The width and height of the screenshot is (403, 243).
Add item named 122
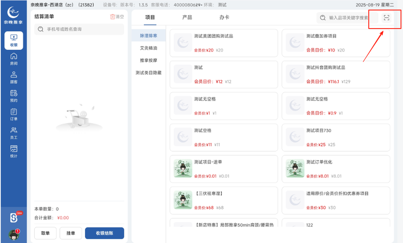(336, 222)
